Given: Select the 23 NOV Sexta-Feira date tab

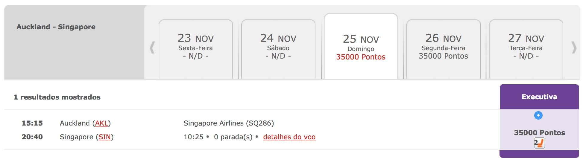Looking at the screenshot, I should [196, 49].
